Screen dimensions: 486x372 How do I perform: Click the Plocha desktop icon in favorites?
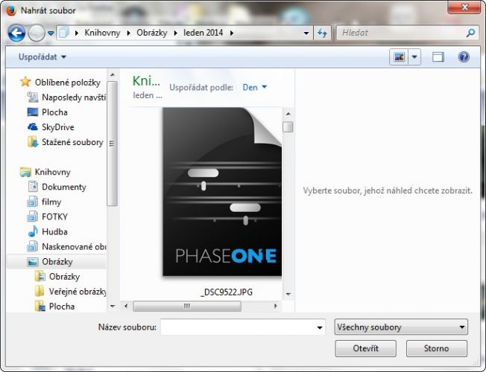coord(33,112)
